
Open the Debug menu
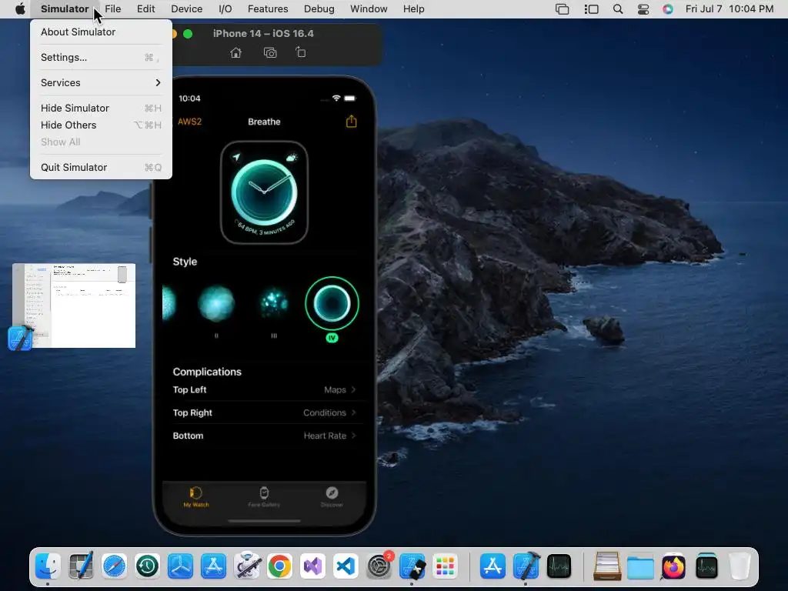click(x=319, y=9)
